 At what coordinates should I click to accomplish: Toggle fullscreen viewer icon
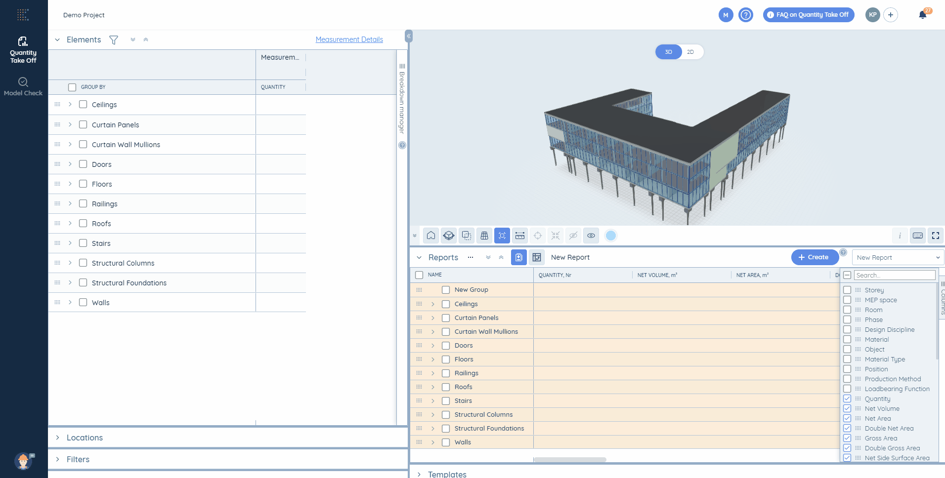pos(936,236)
